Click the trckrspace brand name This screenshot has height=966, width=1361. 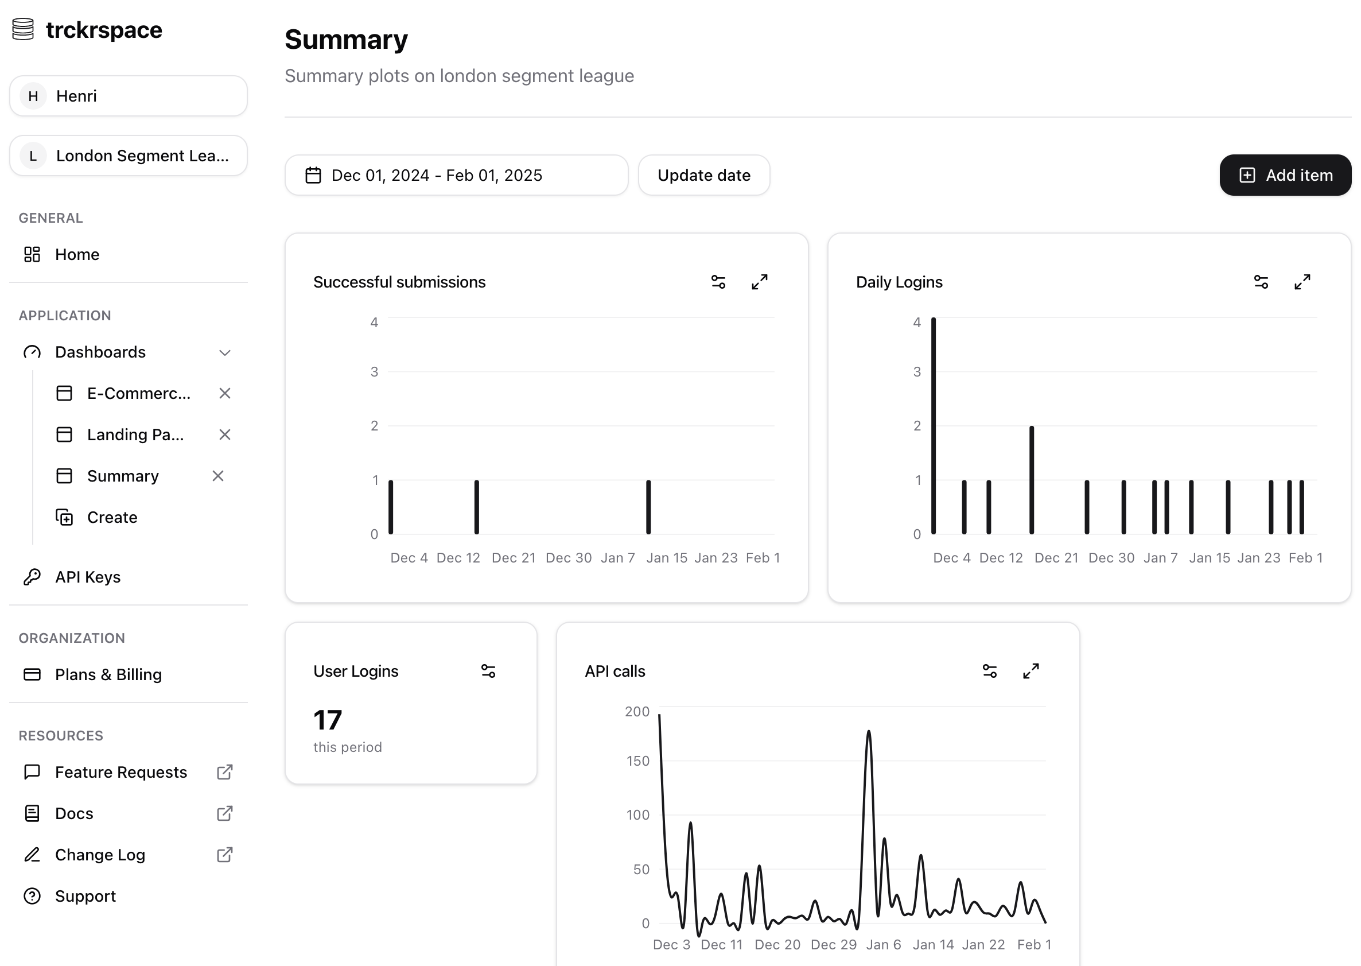coord(103,29)
